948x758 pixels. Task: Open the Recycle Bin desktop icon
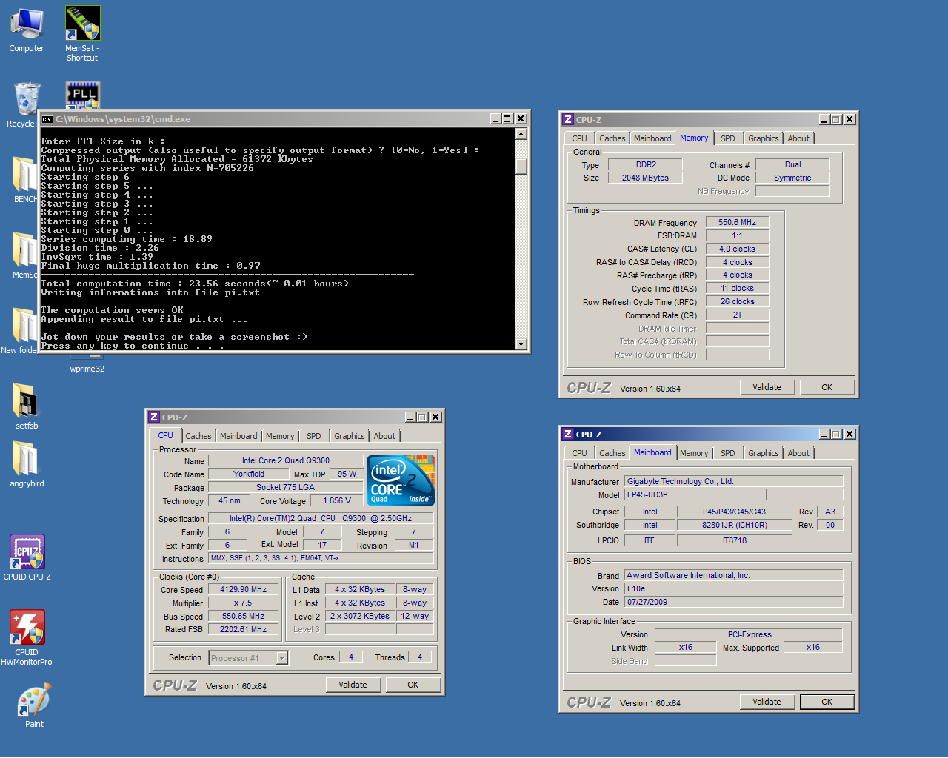(x=24, y=104)
